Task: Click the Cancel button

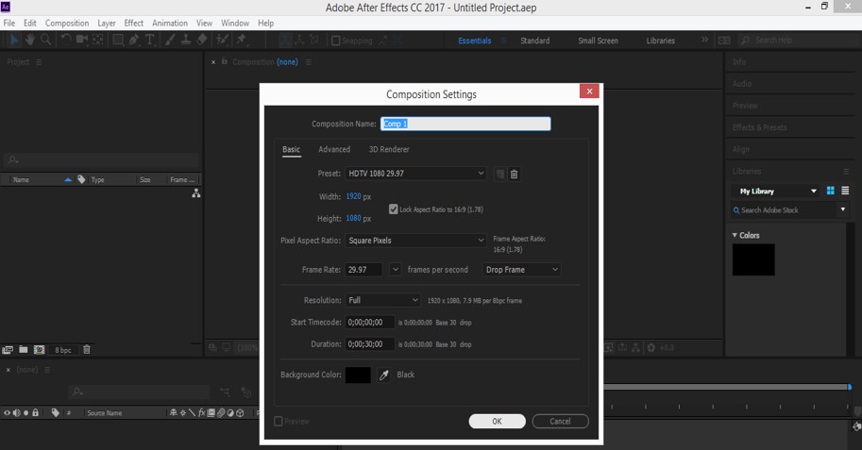Action: (x=560, y=422)
